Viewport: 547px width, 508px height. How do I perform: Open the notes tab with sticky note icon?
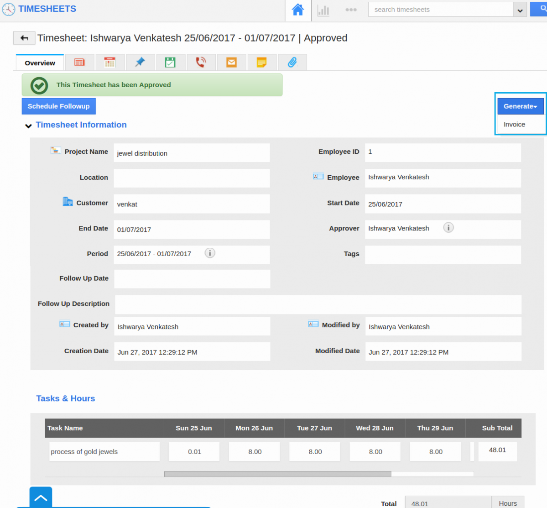click(262, 62)
